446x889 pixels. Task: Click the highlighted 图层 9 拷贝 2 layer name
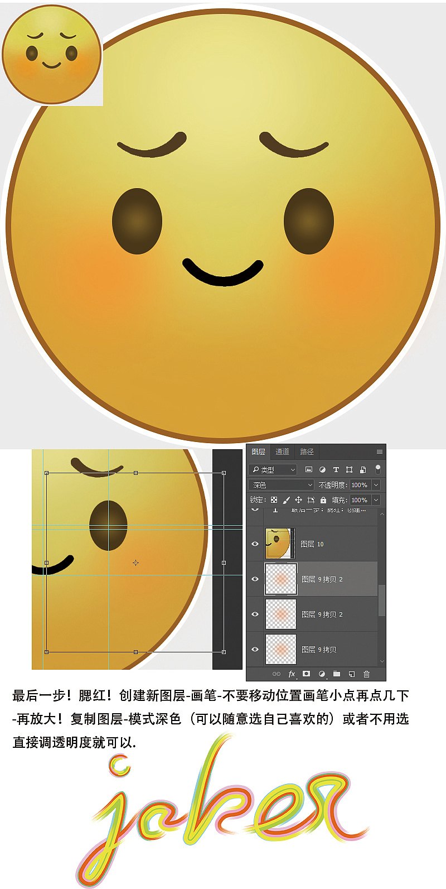pyautogui.click(x=322, y=579)
